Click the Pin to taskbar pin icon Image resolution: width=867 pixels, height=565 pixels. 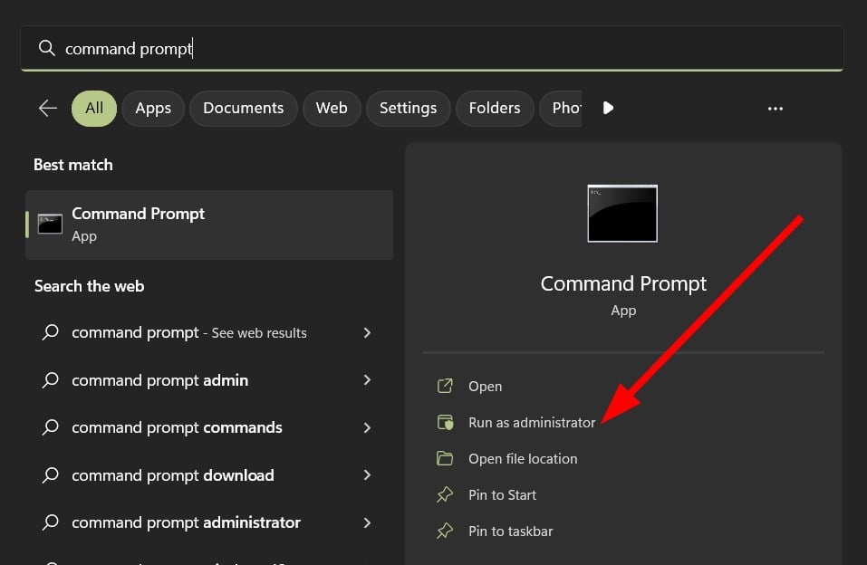445,531
